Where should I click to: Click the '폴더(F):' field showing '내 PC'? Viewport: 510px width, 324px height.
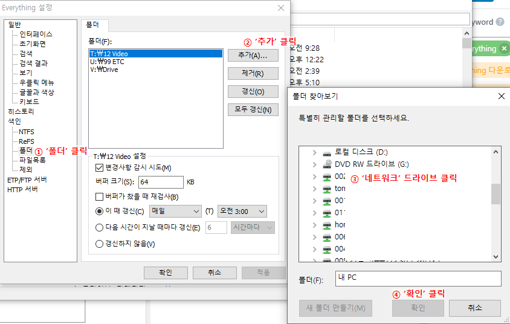pos(418,279)
